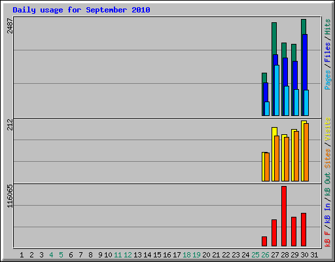The image size is (335, 262).
Task: Click day label 22 on the x-axis
Action: click(x=226, y=255)
